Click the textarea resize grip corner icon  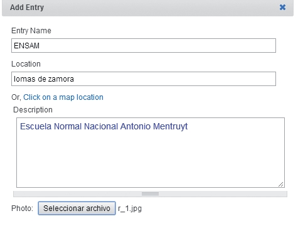280,184
